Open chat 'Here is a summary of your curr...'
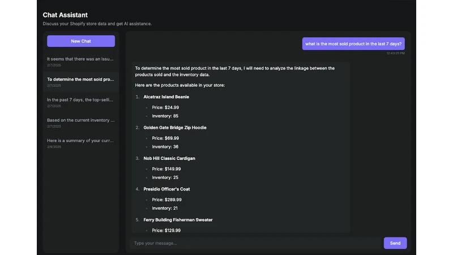 click(81, 143)
